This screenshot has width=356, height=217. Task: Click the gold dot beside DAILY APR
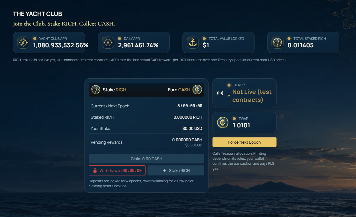point(120,39)
